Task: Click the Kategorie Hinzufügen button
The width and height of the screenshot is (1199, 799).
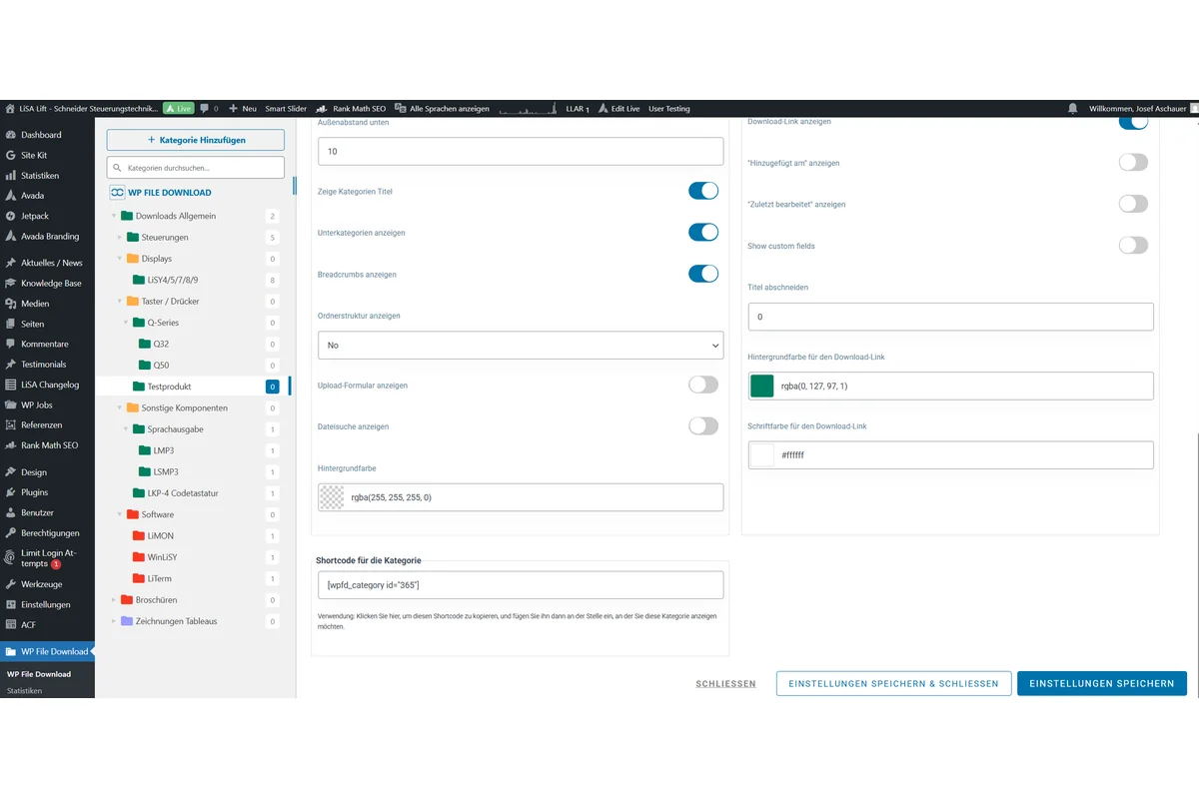Action: click(196, 140)
